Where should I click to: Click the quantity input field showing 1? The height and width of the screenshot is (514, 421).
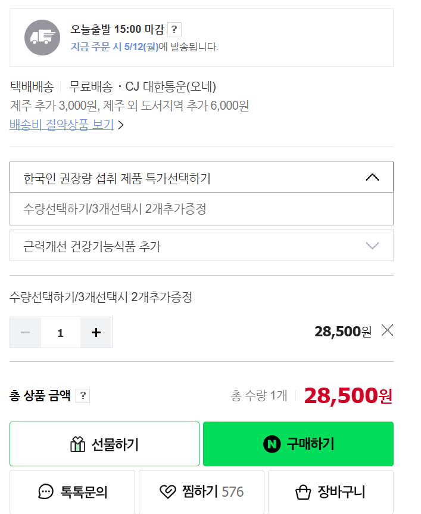coord(61,332)
